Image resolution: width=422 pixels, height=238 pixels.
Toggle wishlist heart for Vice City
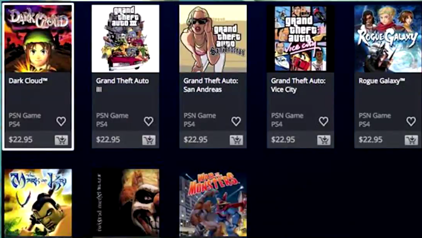[324, 122]
